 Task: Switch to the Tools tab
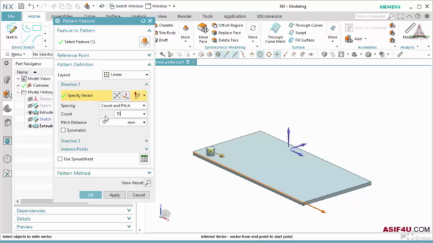tap(208, 16)
